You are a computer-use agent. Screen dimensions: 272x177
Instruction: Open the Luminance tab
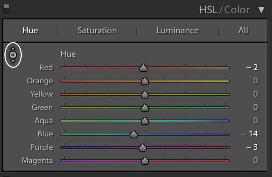177,30
